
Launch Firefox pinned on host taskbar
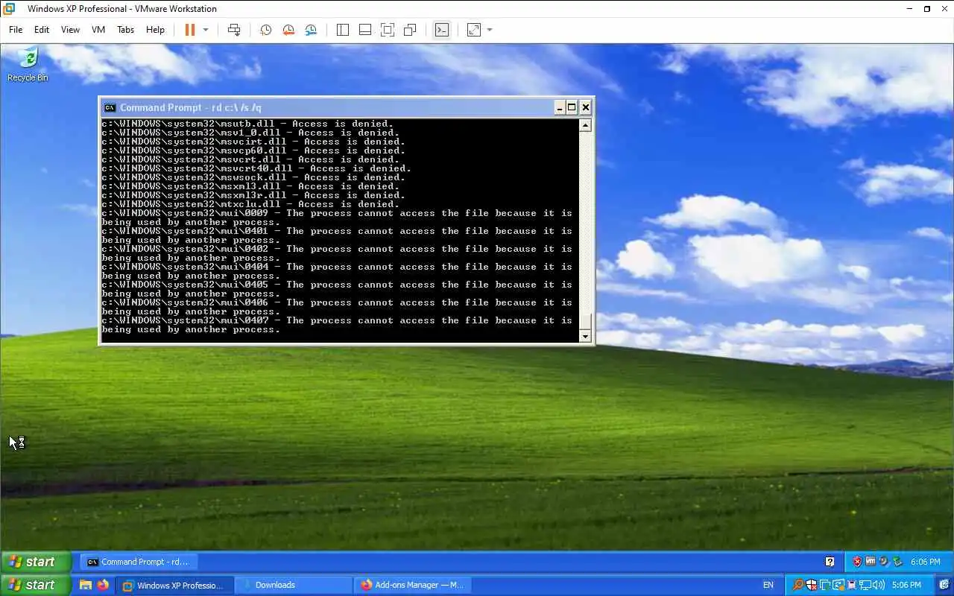point(103,585)
